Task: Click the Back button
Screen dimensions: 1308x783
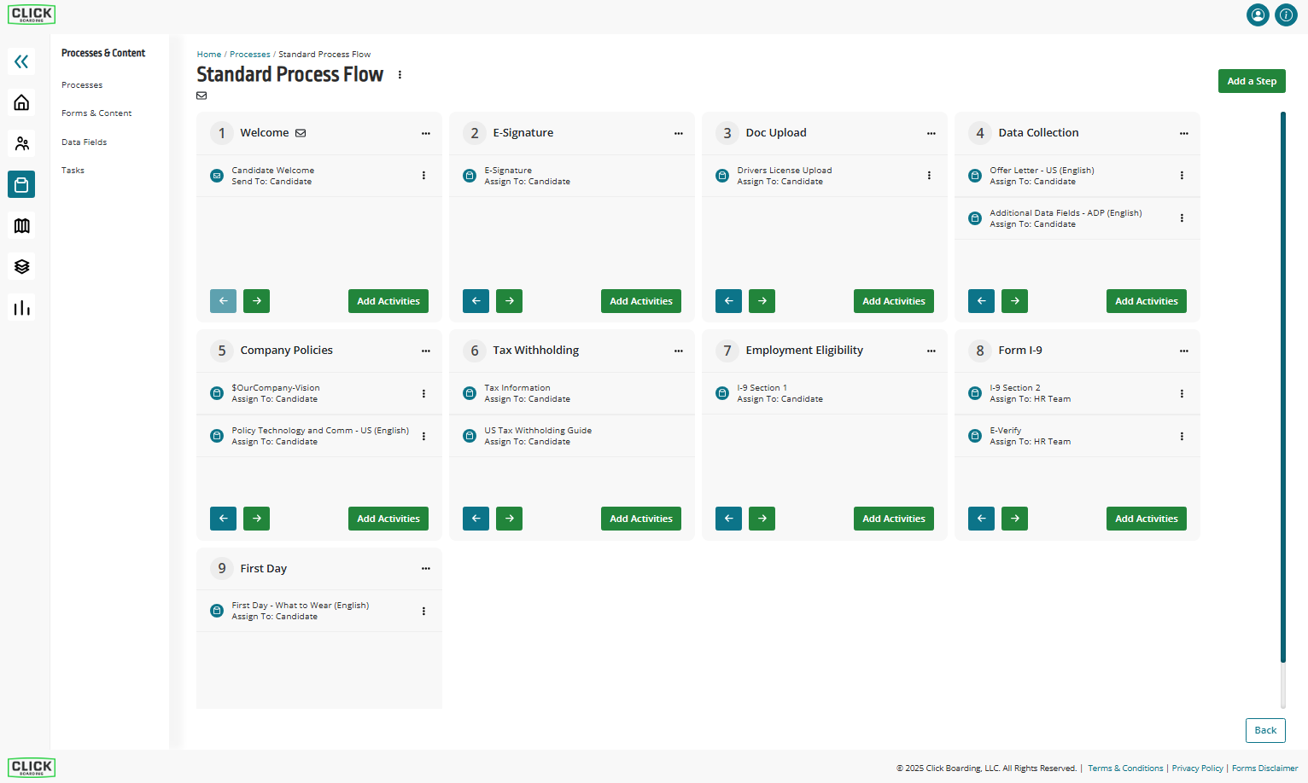Action: 1265,730
